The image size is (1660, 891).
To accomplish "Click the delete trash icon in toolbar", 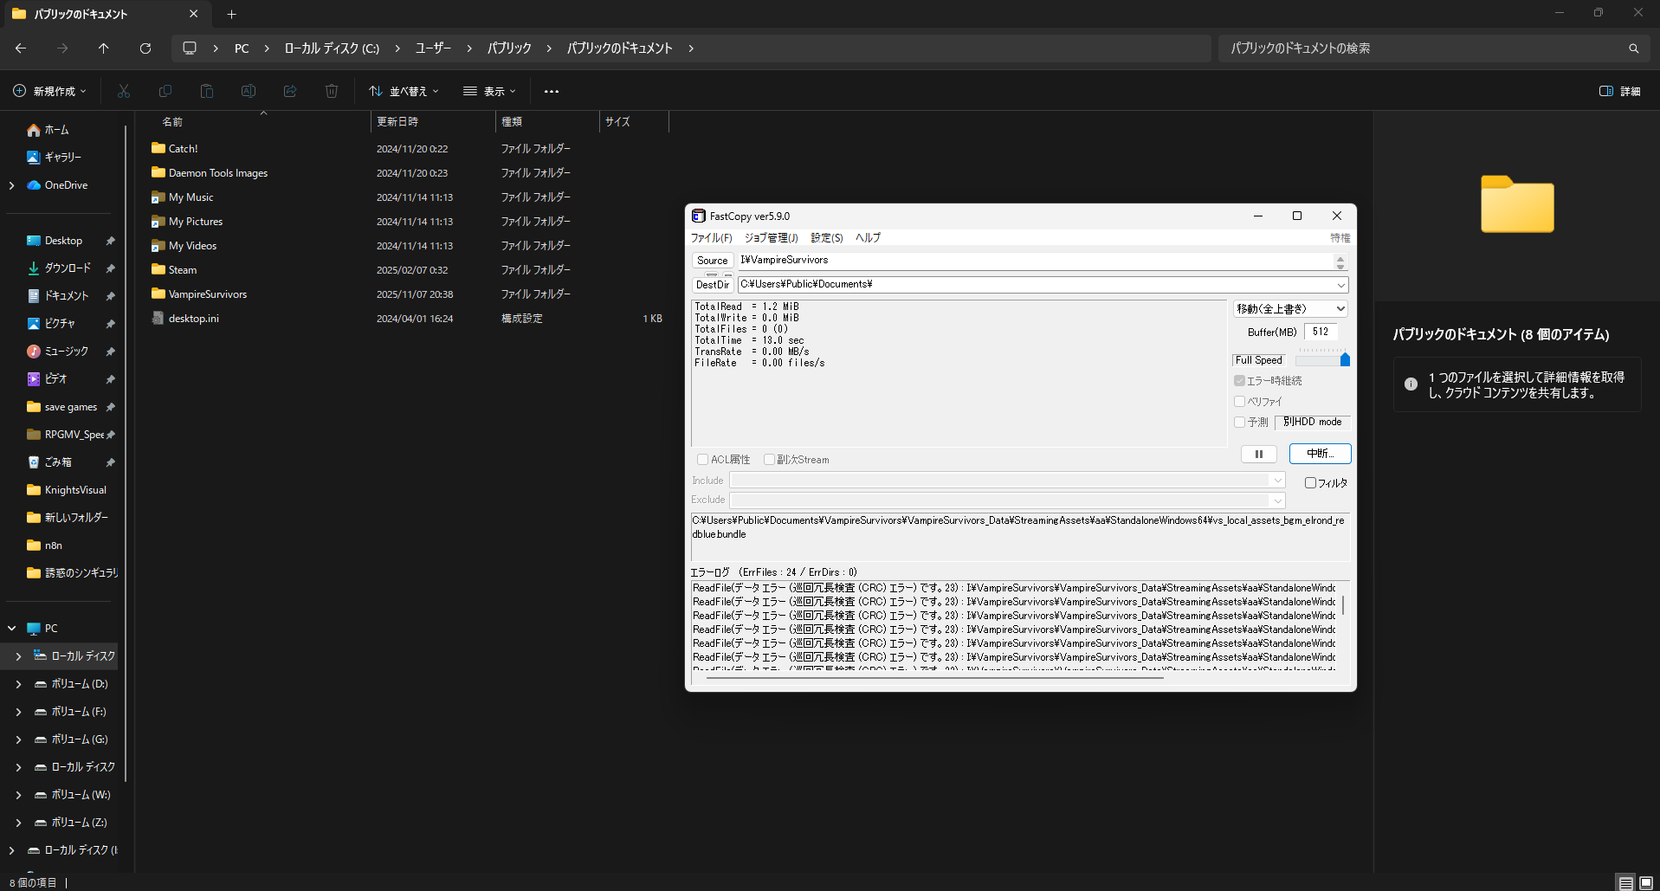I will tap(332, 91).
